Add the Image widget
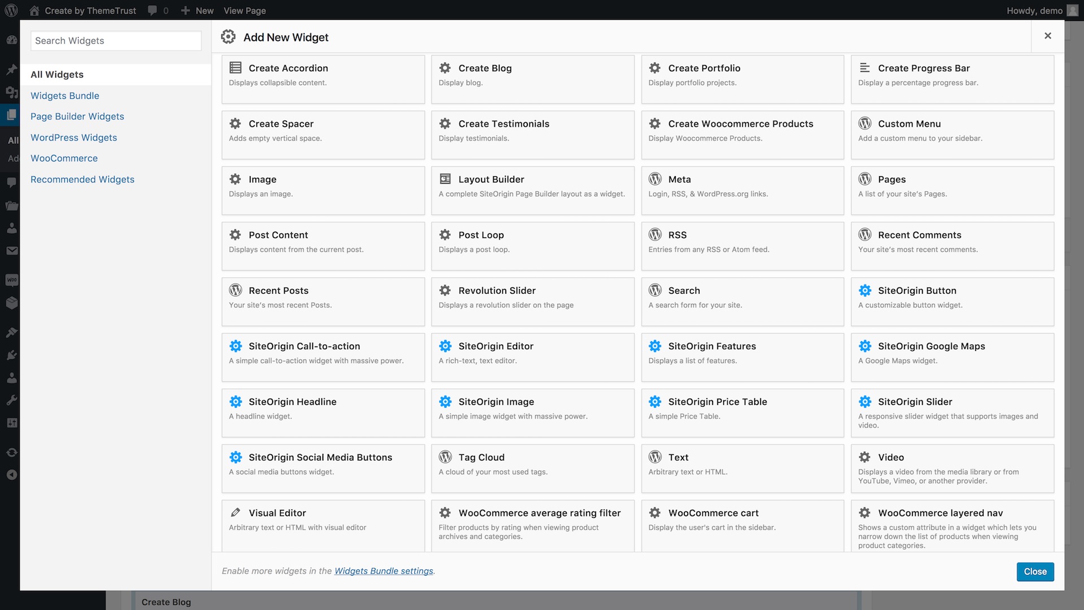 point(323,190)
